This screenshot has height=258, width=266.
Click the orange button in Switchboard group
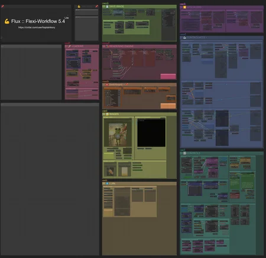(x=168, y=106)
